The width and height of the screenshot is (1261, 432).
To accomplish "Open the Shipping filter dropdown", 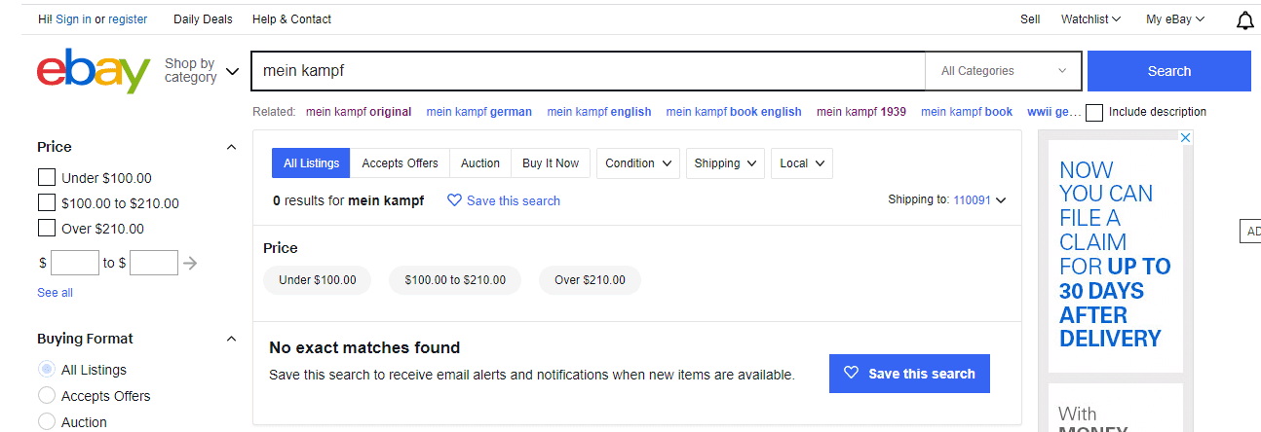I will click(x=726, y=163).
